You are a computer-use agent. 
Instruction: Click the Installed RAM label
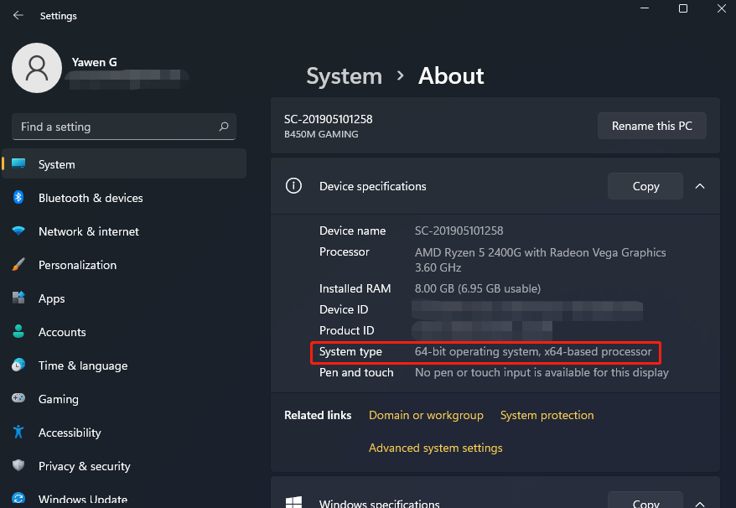click(355, 288)
